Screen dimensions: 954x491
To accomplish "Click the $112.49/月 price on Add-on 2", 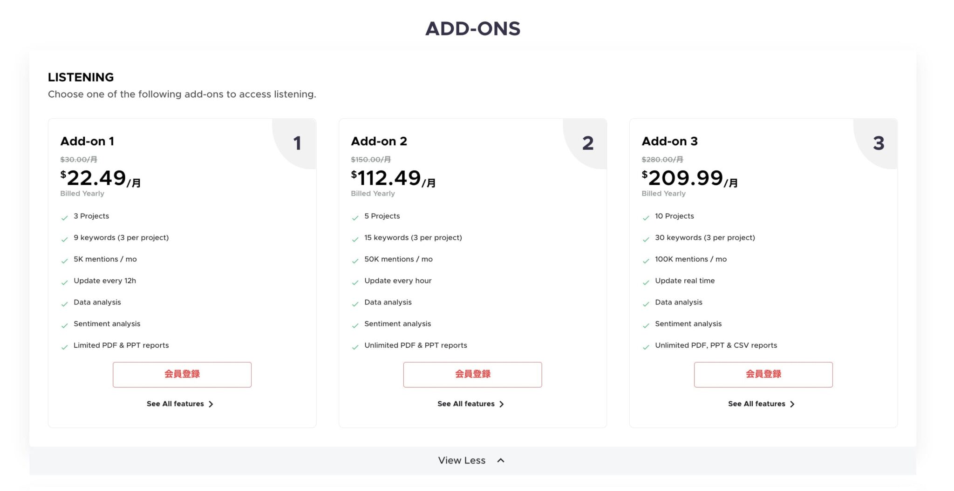I will [393, 177].
